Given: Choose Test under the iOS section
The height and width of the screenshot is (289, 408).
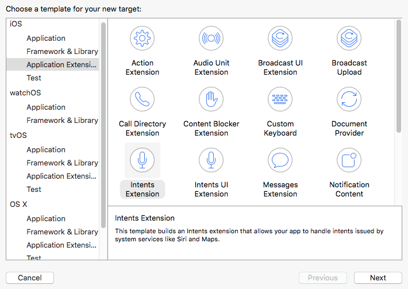Looking at the screenshot, I should [34, 78].
